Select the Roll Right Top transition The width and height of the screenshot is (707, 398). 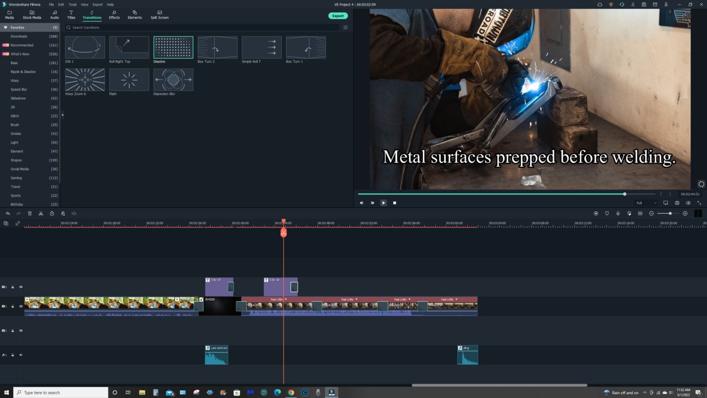tap(129, 48)
